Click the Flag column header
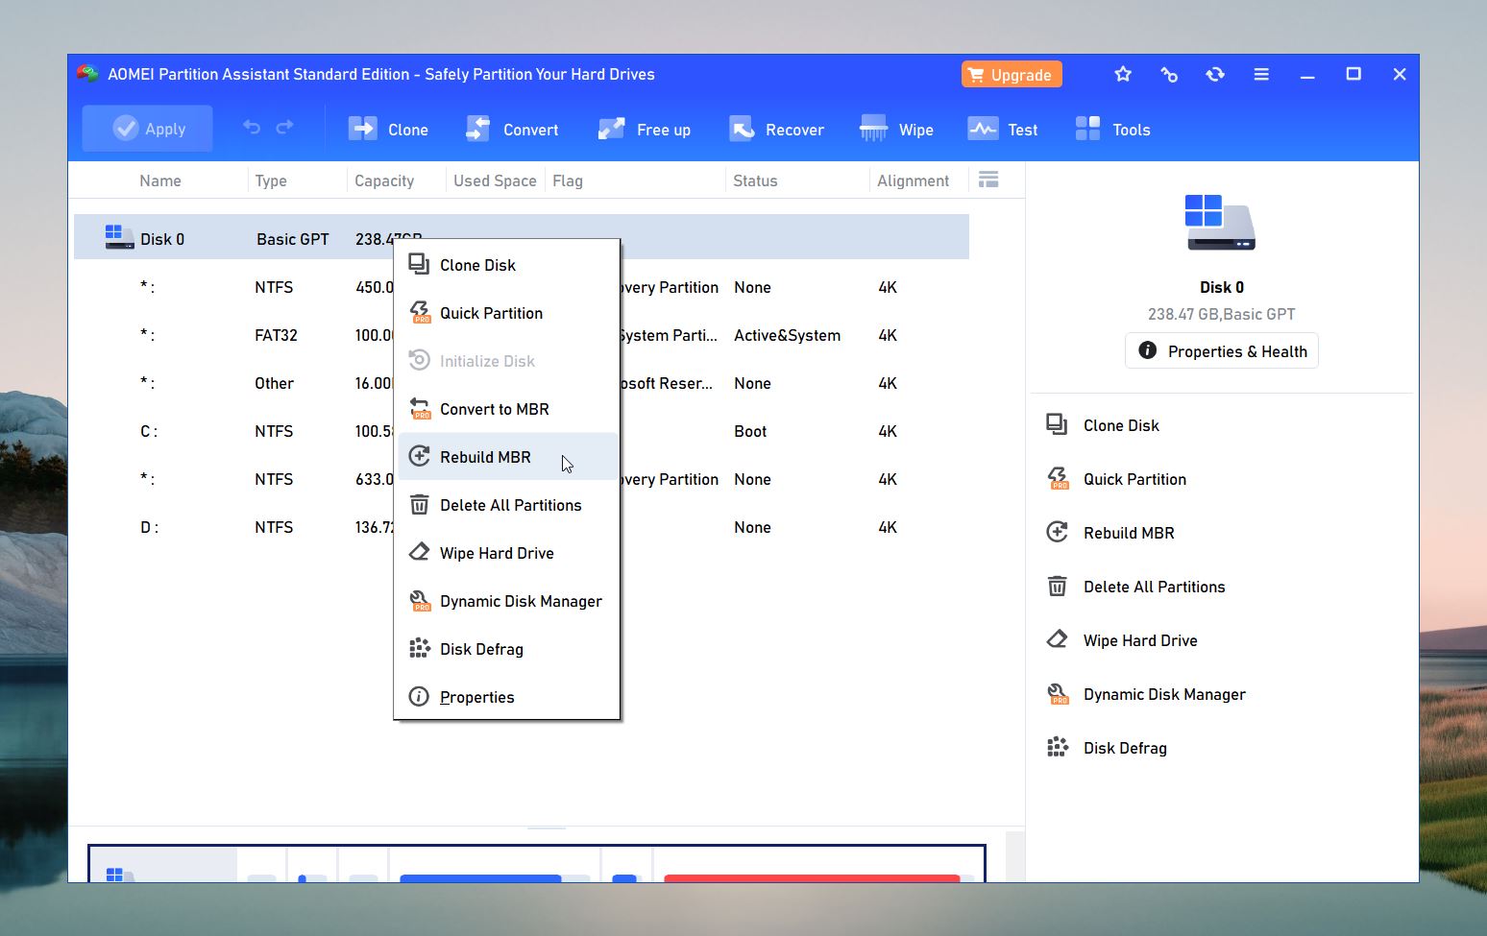This screenshot has height=936, width=1487. point(568,180)
